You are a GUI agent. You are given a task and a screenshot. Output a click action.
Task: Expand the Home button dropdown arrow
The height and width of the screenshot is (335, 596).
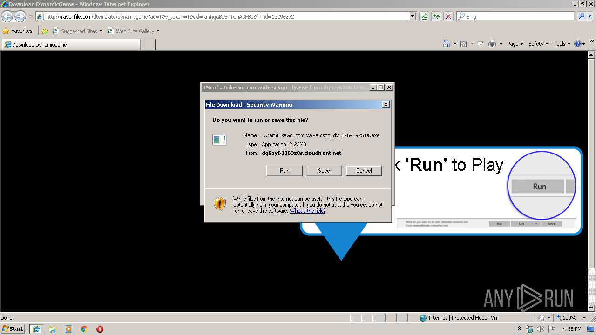point(454,44)
